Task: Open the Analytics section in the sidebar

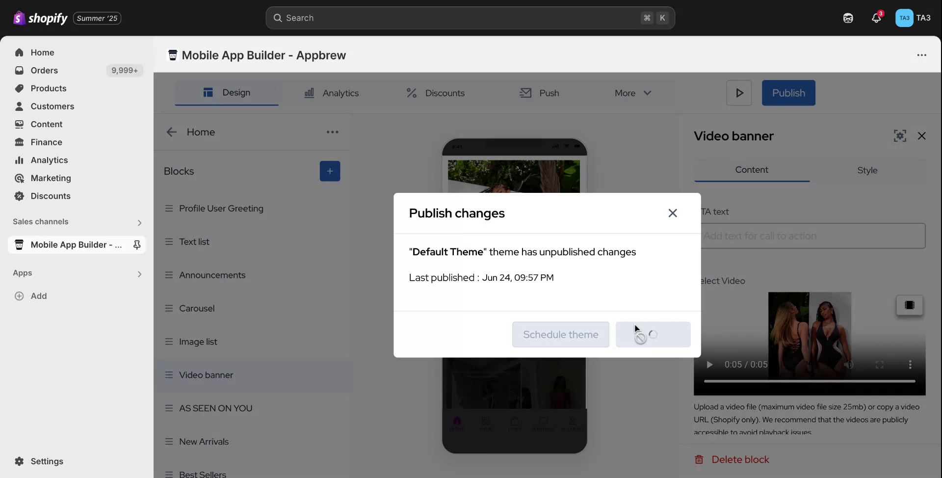Action: click(x=49, y=160)
